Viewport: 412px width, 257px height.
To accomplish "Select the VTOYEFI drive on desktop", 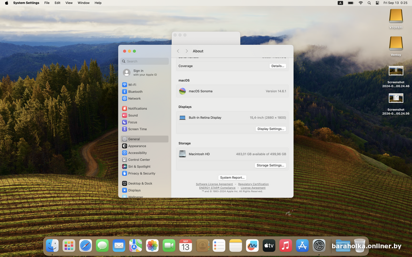I will click(x=396, y=19).
